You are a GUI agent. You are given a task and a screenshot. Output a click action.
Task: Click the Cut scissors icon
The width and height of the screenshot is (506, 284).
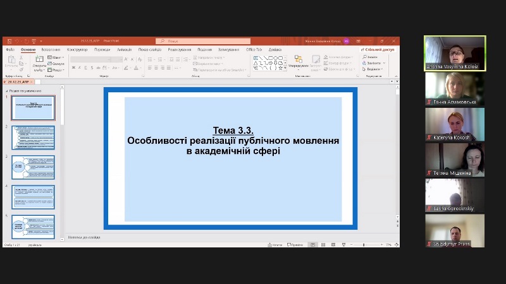point(22,57)
